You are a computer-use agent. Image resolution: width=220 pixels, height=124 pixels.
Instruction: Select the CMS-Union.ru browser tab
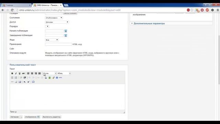48,6
